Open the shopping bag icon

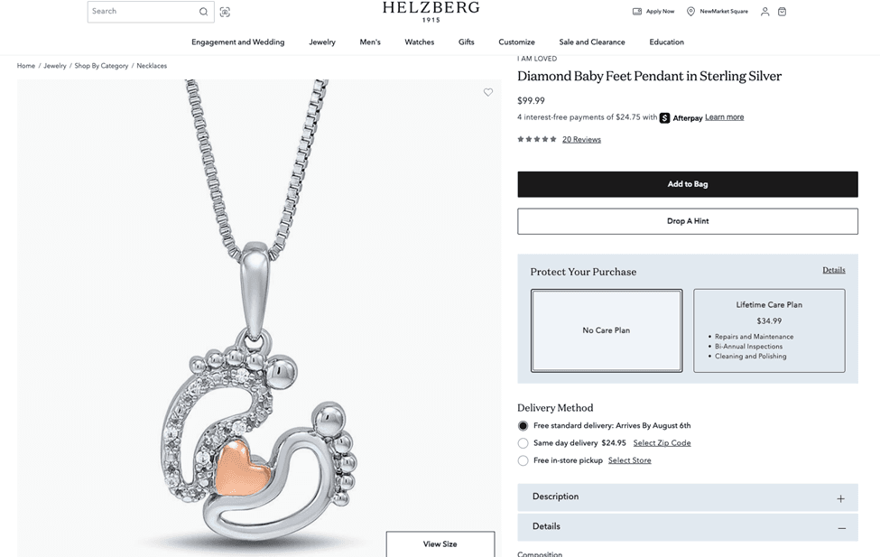(782, 11)
